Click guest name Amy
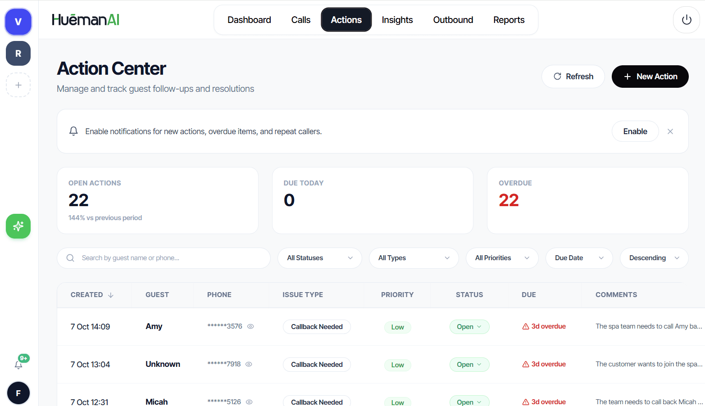Viewport: 705px width, 406px height. (154, 326)
